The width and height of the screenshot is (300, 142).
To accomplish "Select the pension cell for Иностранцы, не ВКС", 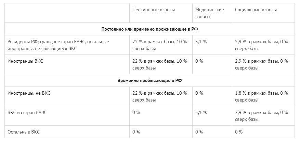I will click(x=160, y=96).
